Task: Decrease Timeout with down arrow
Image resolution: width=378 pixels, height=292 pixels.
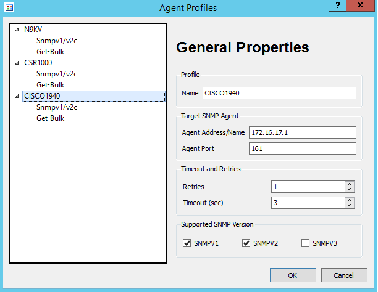Action: [350, 205]
